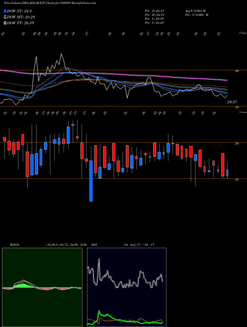The image size is (247, 327).
Task: Click the 26 axis label on the candlestick chart
Action: pyautogui.click(x=237, y=144)
